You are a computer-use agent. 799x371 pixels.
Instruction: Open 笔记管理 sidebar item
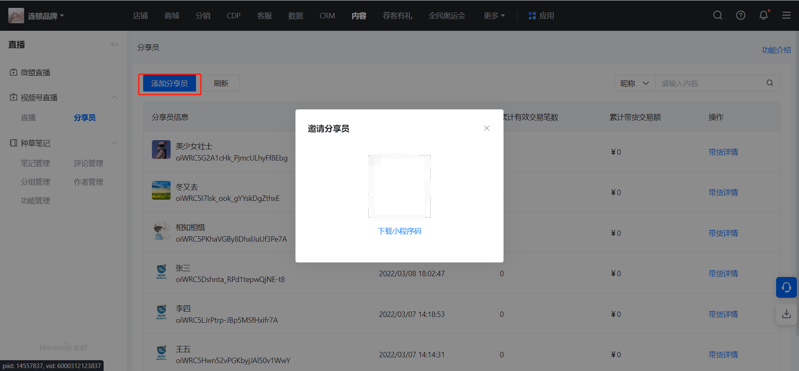pyautogui.click(x=35, y=163)
